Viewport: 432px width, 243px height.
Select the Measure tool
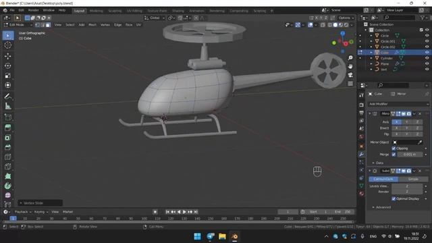(x=7, y=106)
